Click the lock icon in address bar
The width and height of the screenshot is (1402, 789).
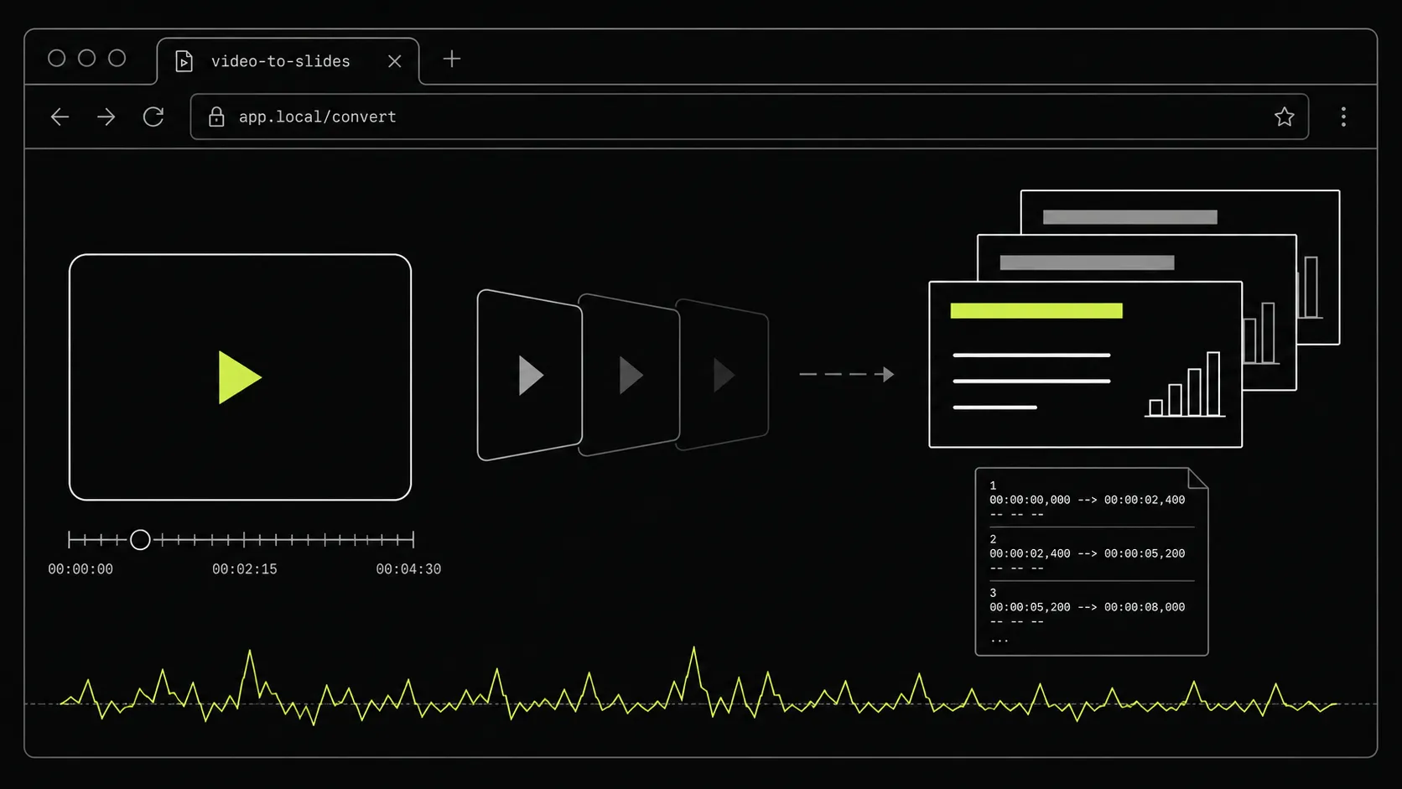[x=216, y=117]
